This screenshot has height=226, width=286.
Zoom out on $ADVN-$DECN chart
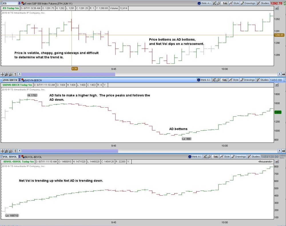[x=11, y=151]
